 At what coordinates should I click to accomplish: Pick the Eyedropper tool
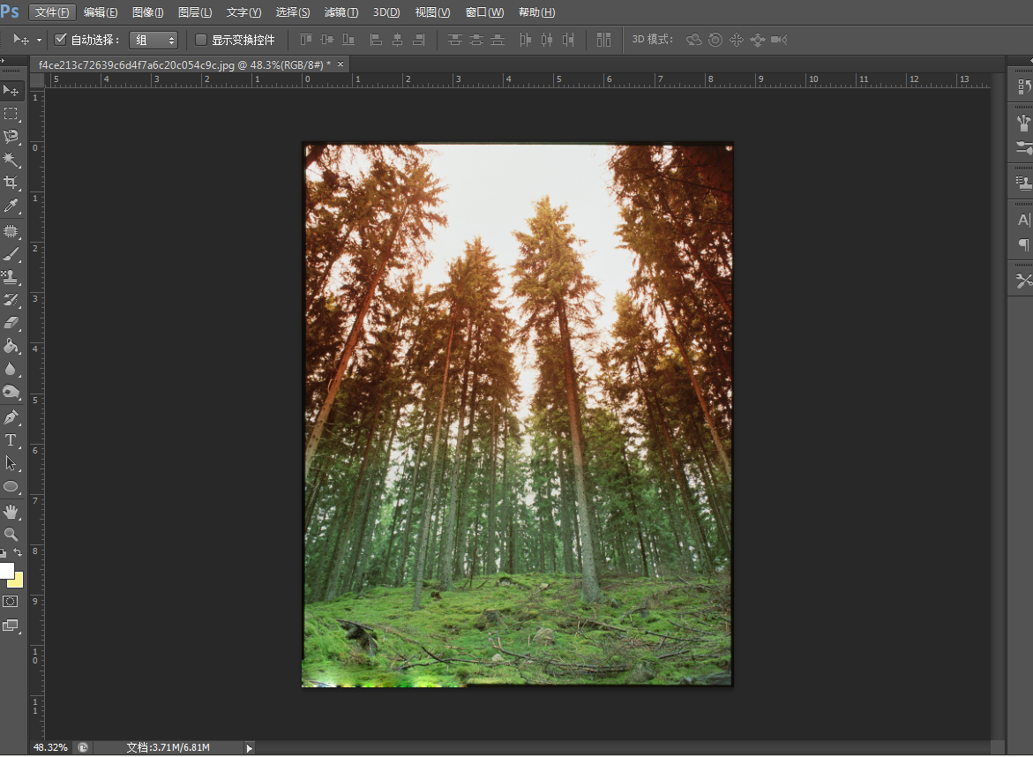click(x=11, y=206)
